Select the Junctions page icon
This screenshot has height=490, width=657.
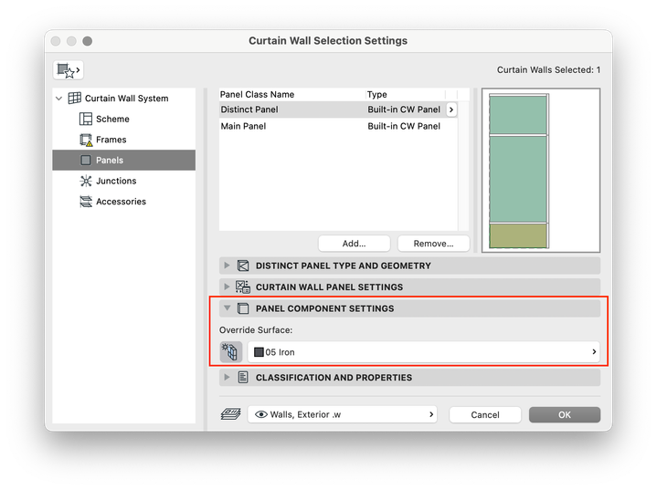tap(86, 181)
